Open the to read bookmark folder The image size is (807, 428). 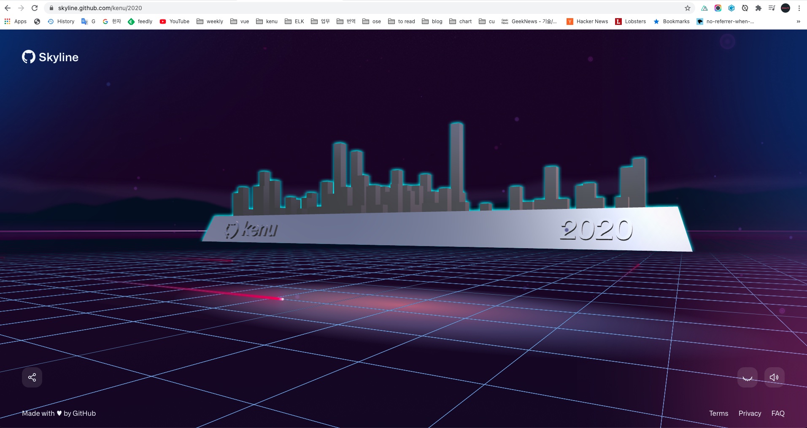[x=402, y=22]
